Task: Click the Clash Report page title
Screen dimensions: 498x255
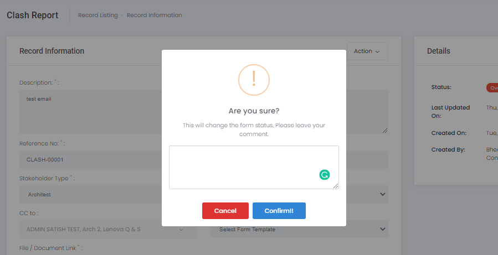Action: 32,15
